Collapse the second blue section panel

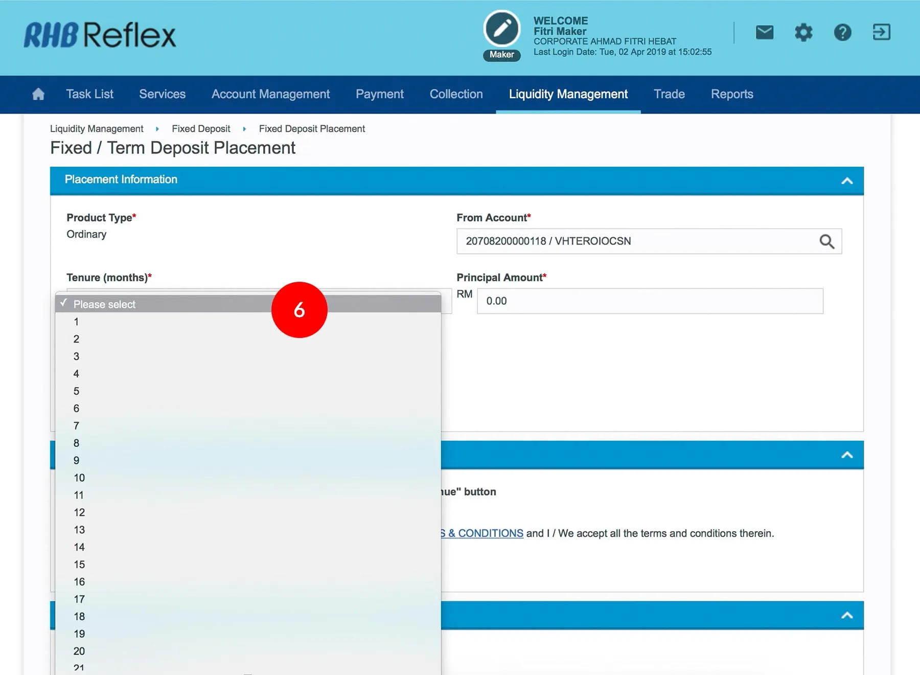846,455
